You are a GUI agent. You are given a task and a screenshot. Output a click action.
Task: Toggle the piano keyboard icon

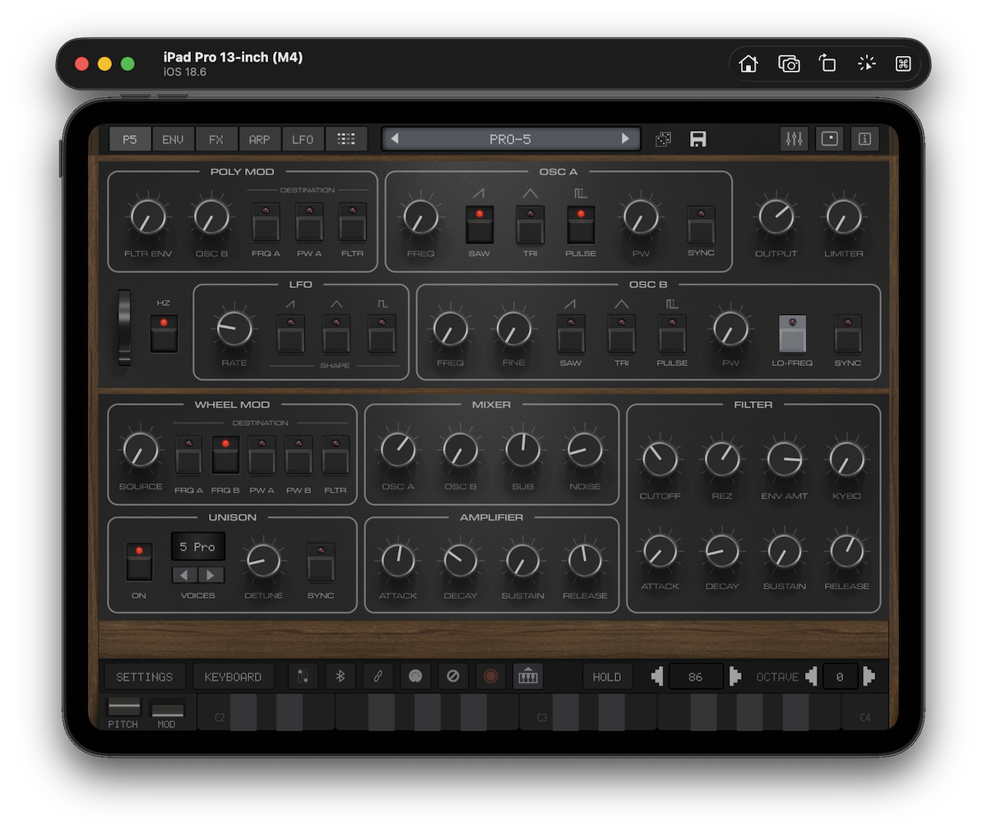point(528,677)
